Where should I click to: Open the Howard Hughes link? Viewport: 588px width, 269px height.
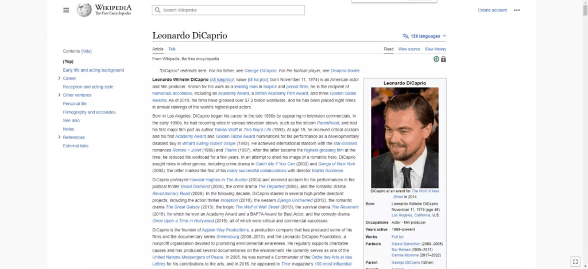pos(205,180)
